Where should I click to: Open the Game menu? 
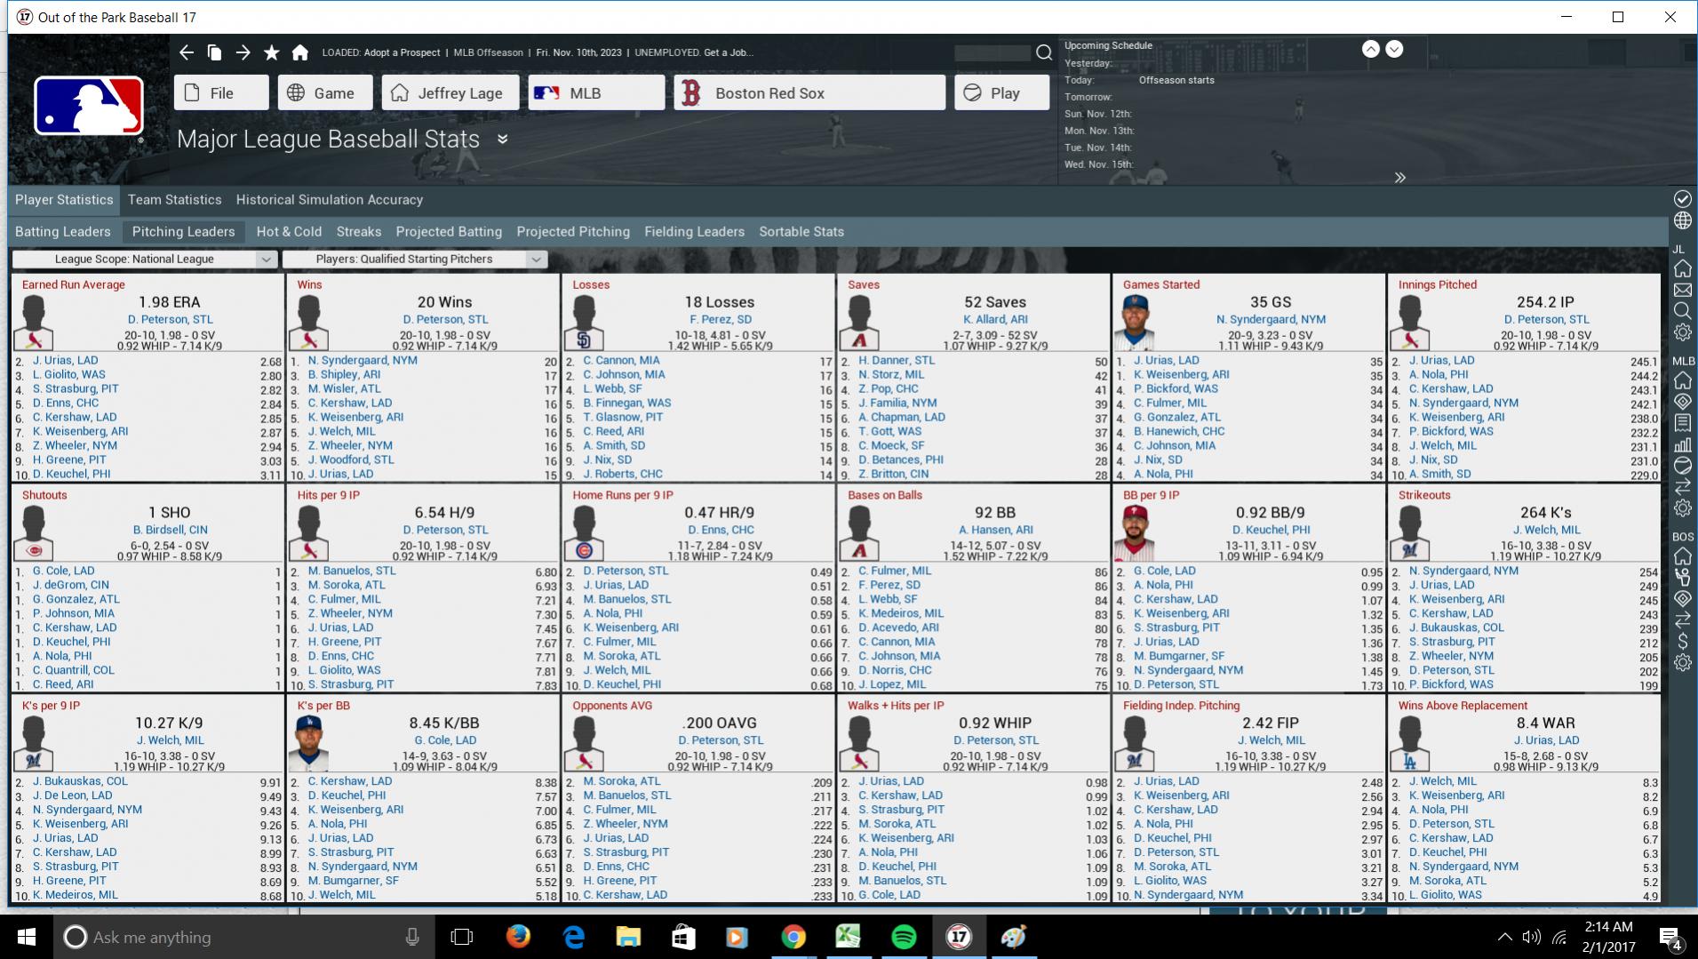click(x=325, y=93)
